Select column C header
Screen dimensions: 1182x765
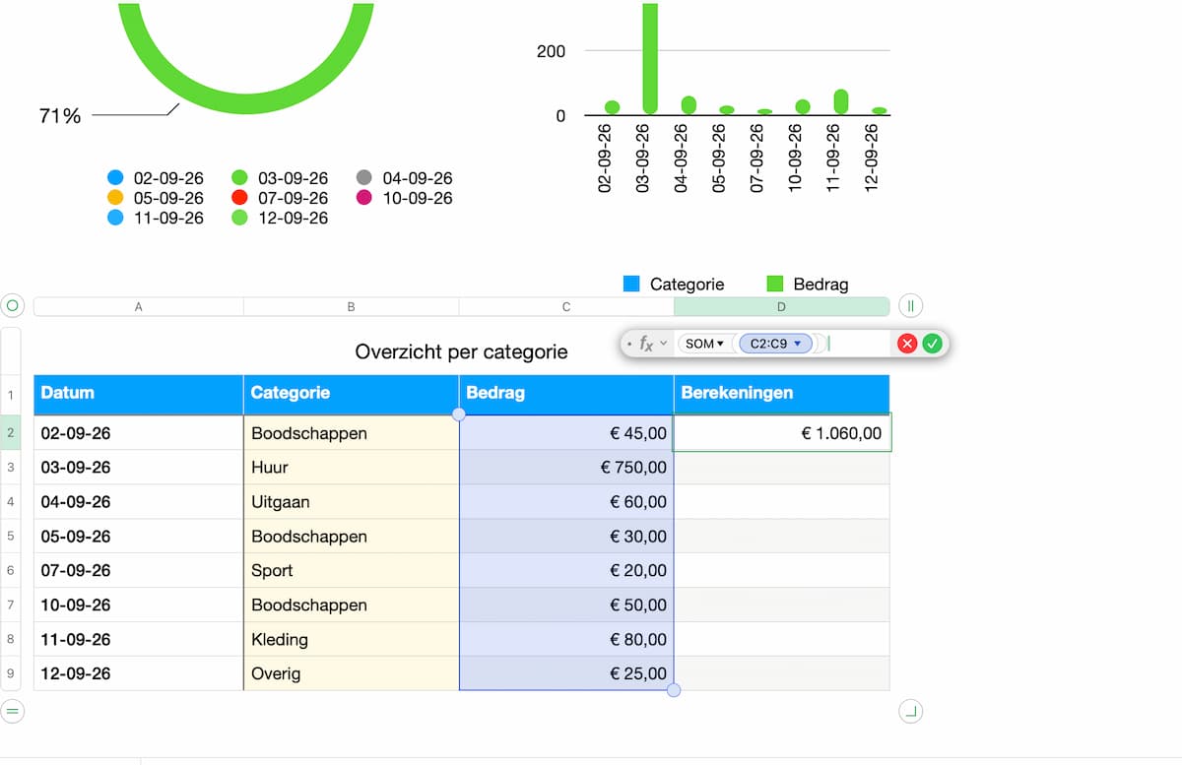tap(566, 306)
